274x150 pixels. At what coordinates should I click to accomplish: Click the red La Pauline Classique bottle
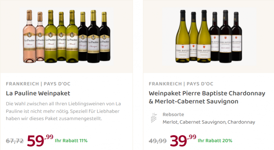[93, 37]
